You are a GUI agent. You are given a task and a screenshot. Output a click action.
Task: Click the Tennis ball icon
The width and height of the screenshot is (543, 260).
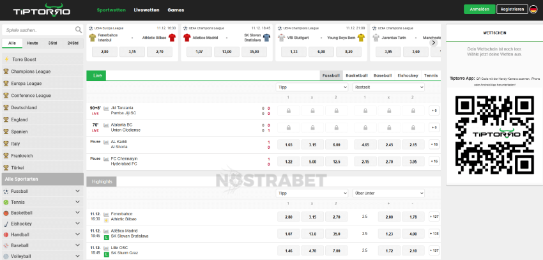6,202
